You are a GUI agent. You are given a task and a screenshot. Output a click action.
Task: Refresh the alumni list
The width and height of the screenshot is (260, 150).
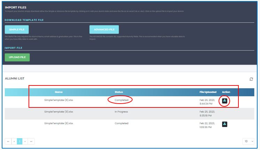tap(251, 79)
